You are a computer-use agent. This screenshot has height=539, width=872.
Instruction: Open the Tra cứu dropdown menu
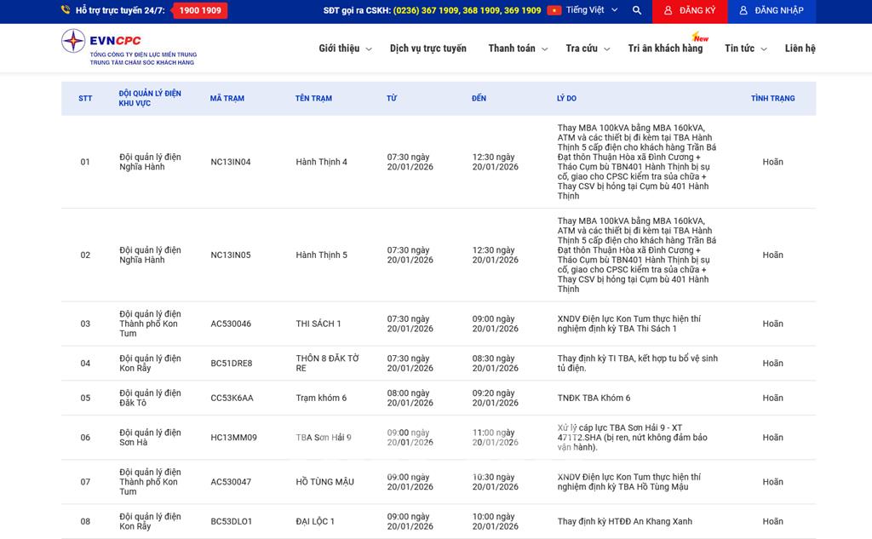[588, 49]
